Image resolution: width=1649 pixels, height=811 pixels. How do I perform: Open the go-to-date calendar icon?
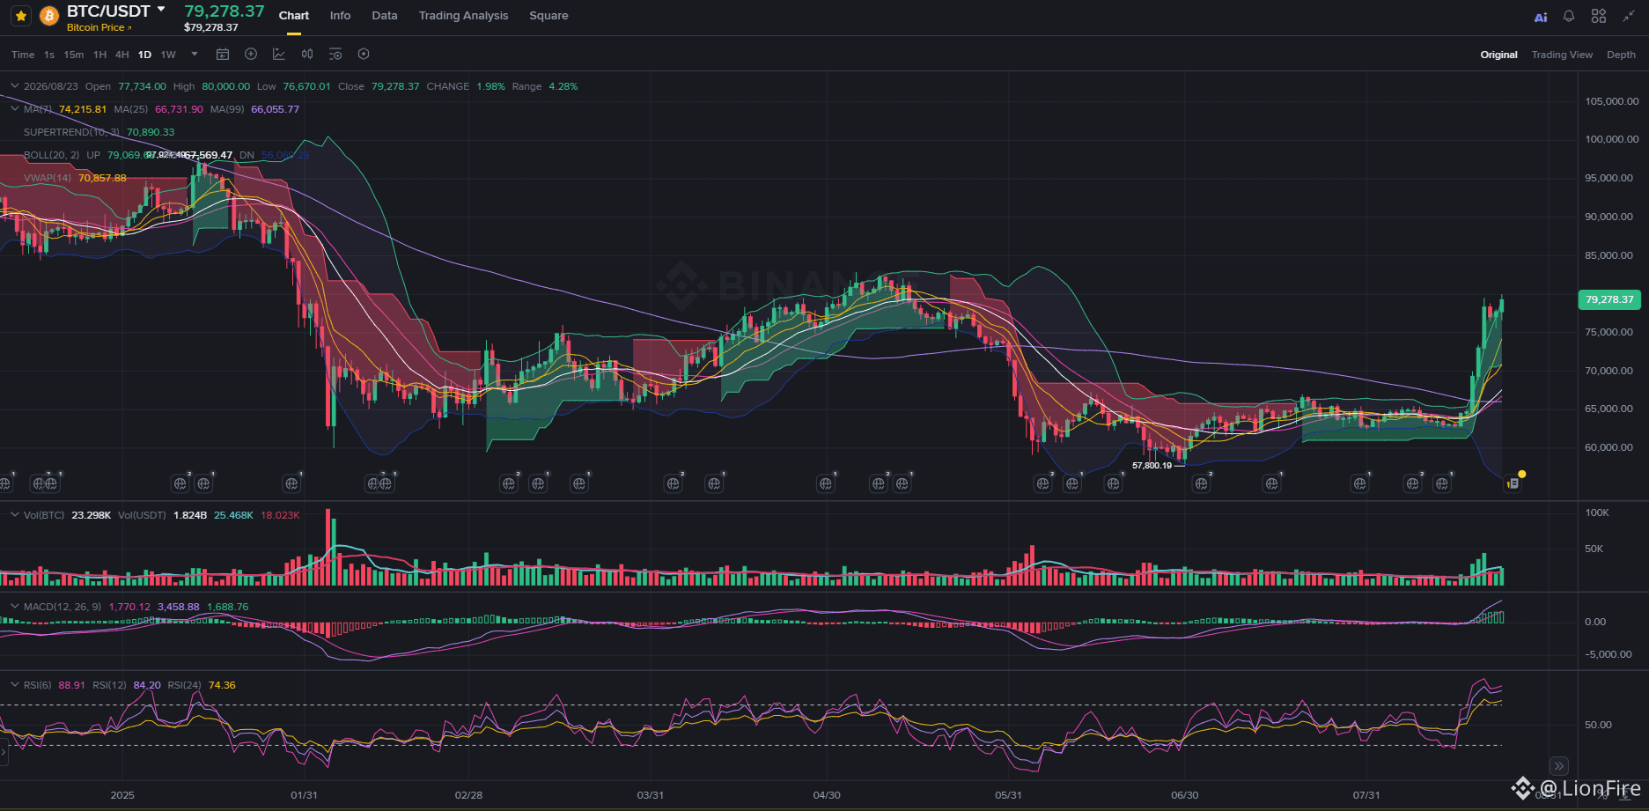(x=223, y=55)
